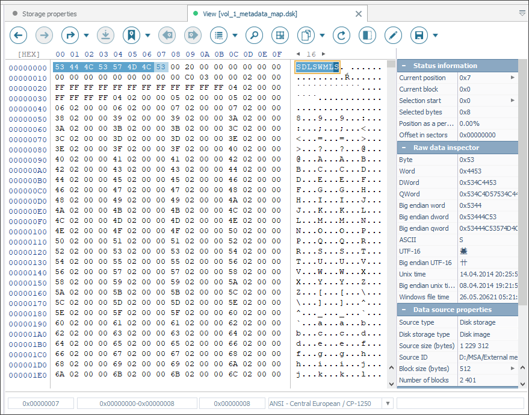This screenshot has height=415, width=529.
Task: Toggle the side panel view icon
Action: click(x=367, y=36)
